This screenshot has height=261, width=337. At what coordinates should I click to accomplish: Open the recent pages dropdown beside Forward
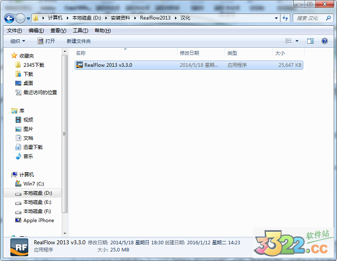click(29, 19)
